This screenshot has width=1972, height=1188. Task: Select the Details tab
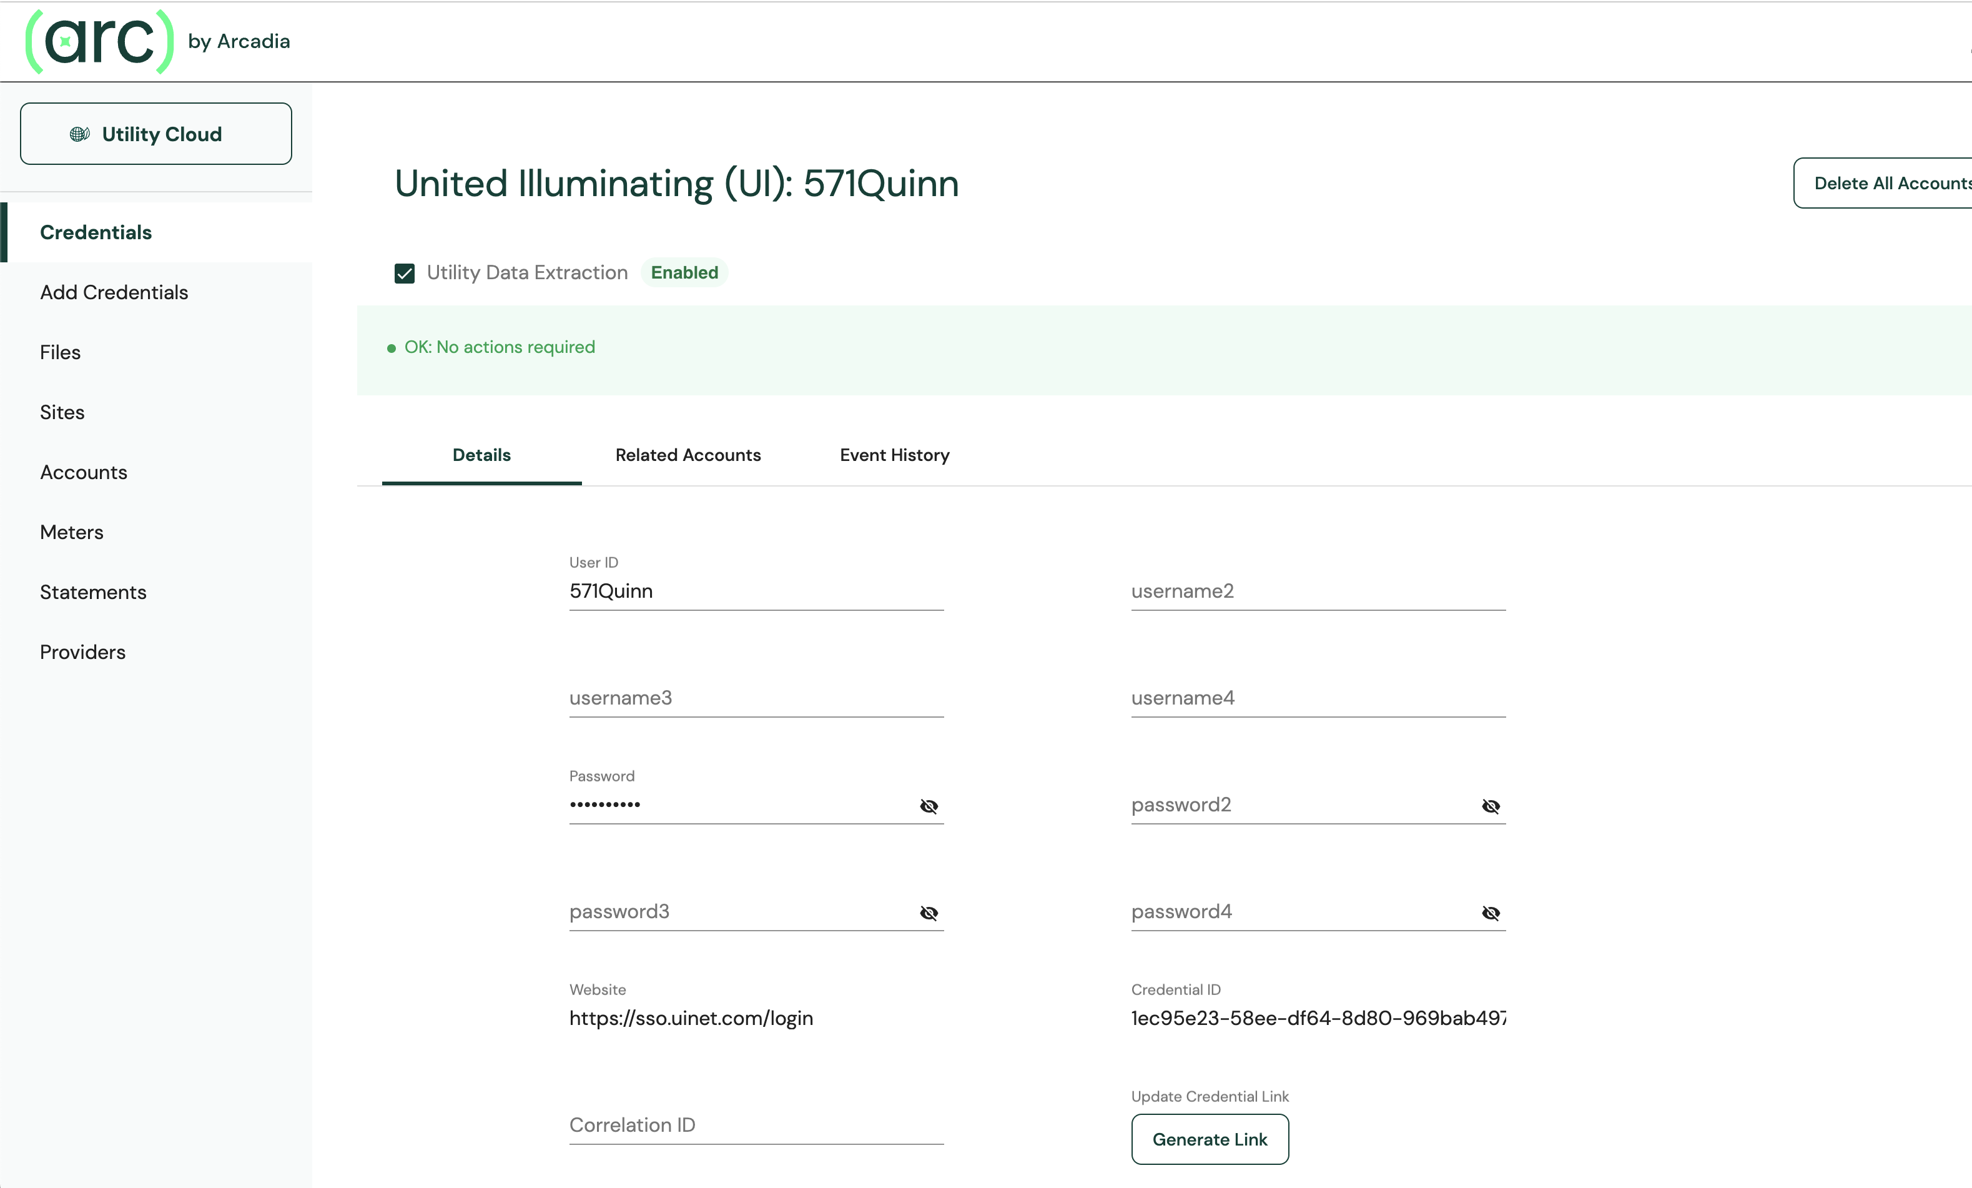(x=481, y=455)
